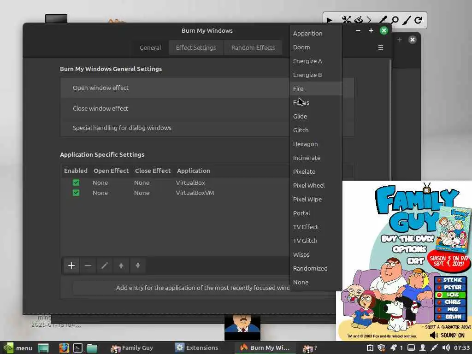Open the wrench and screwdriver tools icon
The width and height of the screenshot is (472, 354).
346,20
